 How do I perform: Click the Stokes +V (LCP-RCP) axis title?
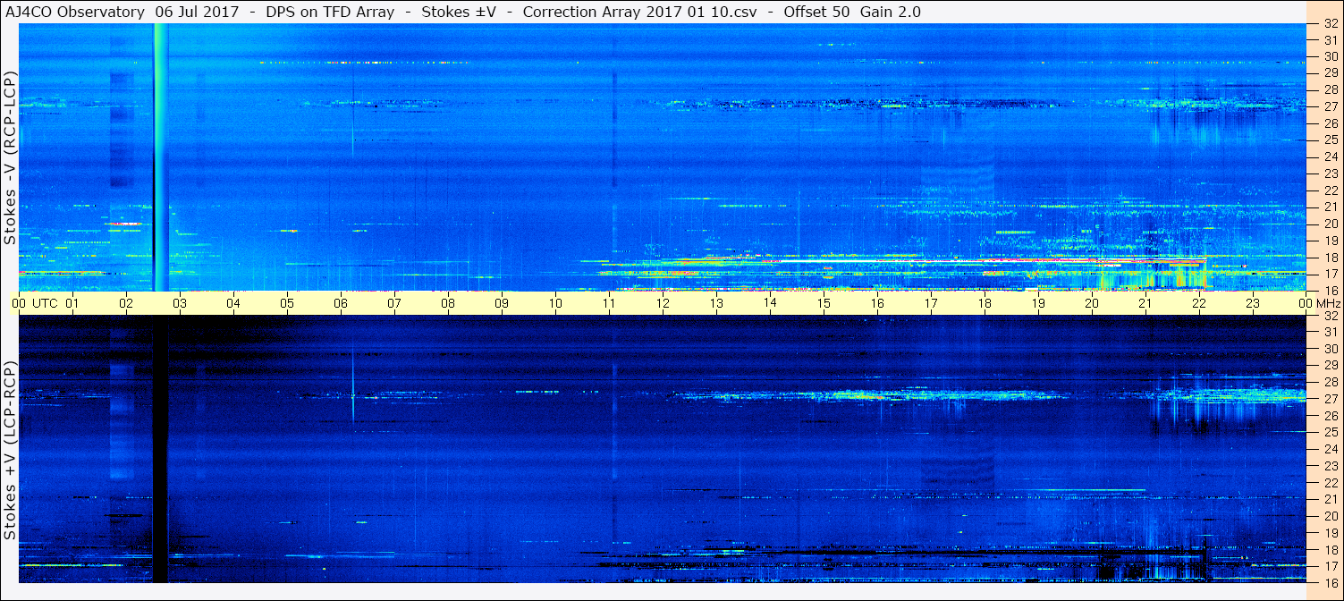click(x=10, y=450)
